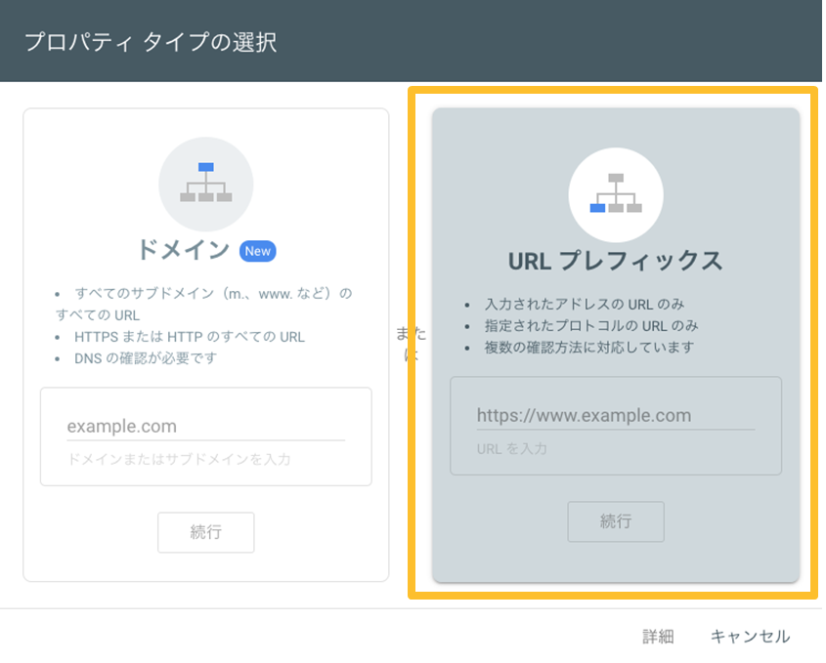Focus the example.com domain input field
This screenshot has width=826, height=663.
[x=206, y=426]
